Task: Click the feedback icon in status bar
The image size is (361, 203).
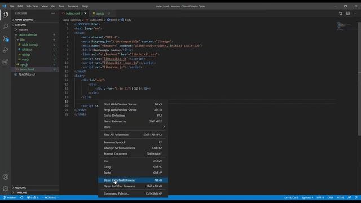Action: (349, 197)
